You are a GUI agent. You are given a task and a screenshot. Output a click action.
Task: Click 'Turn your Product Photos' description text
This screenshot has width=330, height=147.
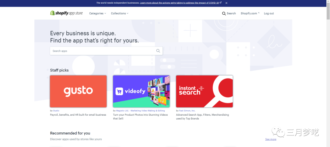pyautogui.click(x=140, y=117)
